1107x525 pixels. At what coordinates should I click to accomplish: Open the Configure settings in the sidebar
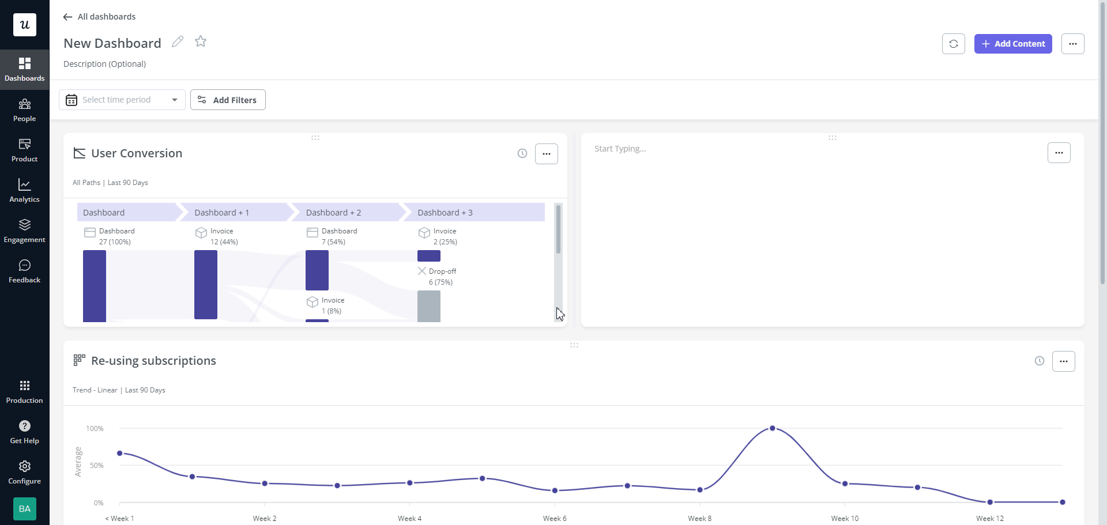[24, 472]
